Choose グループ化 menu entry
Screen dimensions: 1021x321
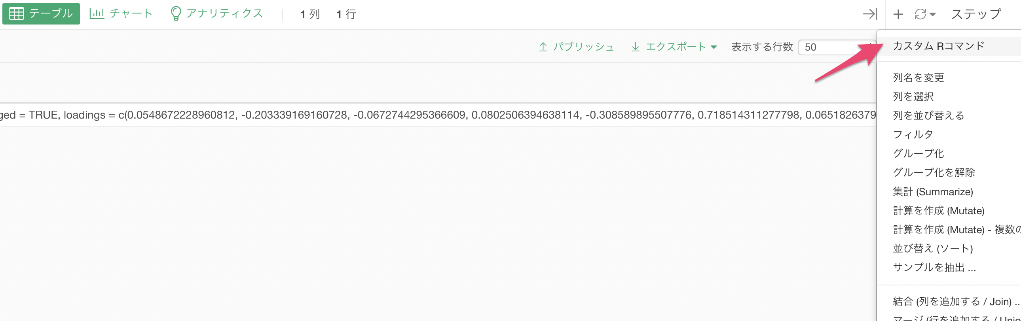[919, 153]
